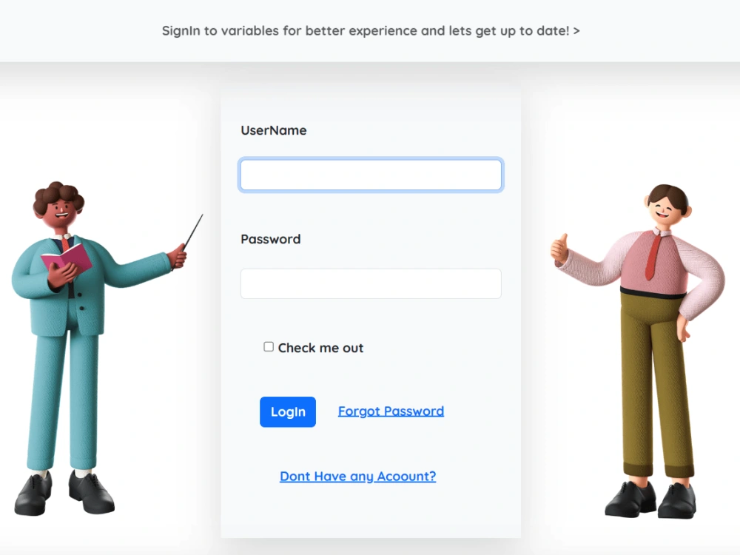Click the SignIn to variables banner text

pyautogui.click(x=366, y=30)
